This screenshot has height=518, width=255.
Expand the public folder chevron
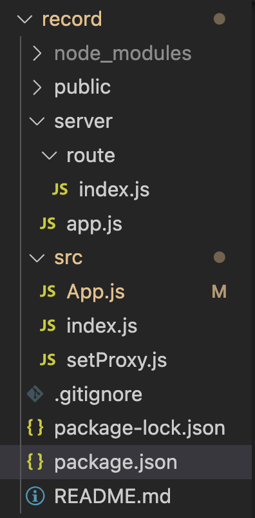(x=37, y=87)
